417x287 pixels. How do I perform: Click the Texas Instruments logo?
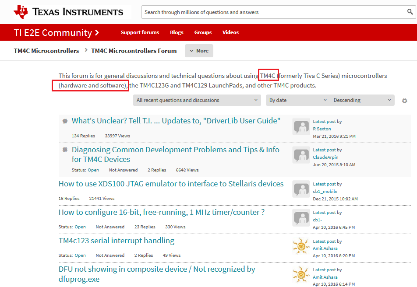coord(69,12)
